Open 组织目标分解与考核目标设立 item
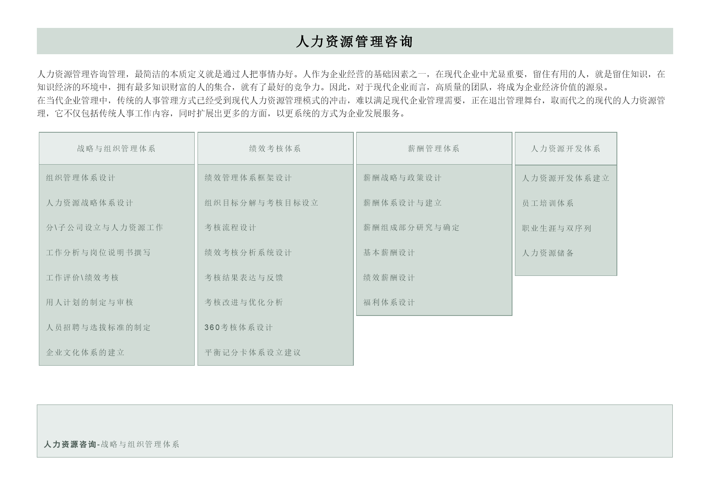Image resolution: width=710 pixels, height=502 pixels. click(261, 203)
